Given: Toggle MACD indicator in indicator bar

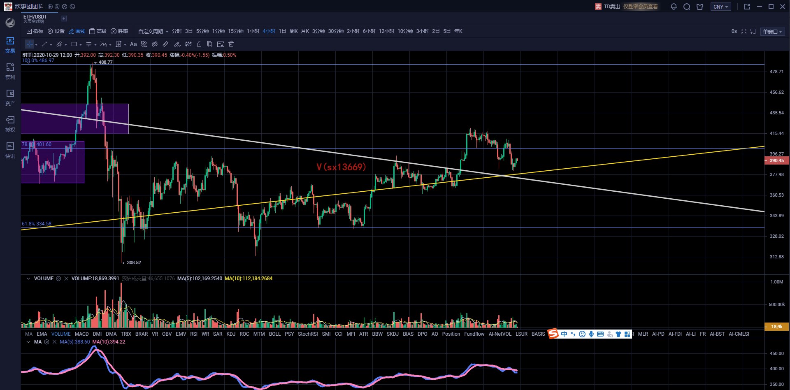Looking at the screenshot, I should tap(81, 334).
